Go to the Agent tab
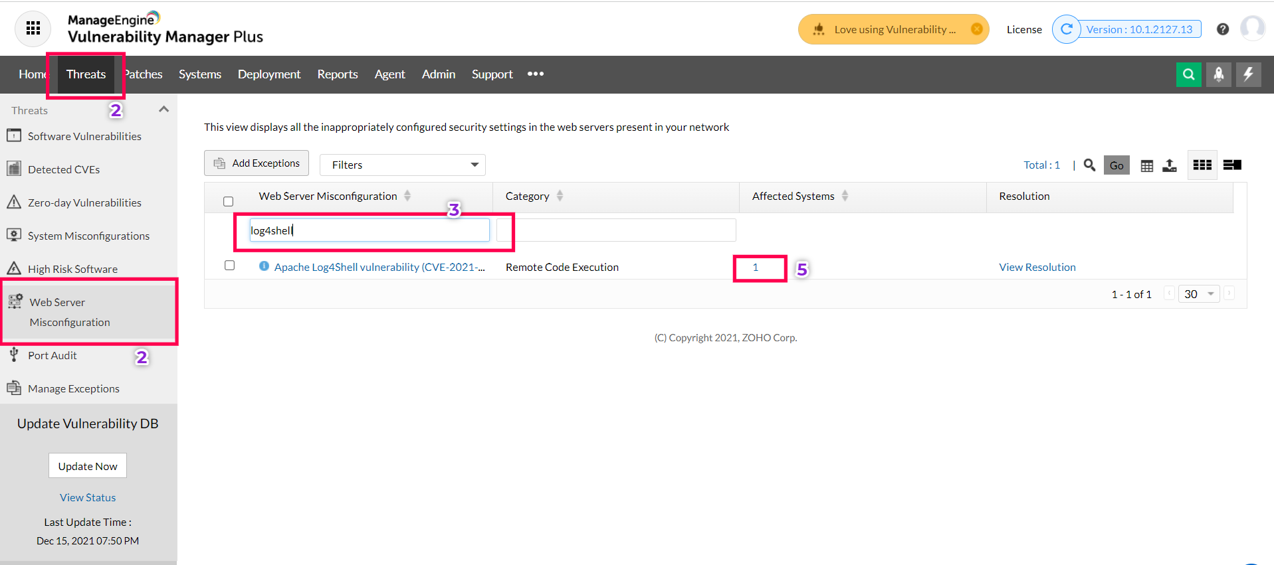 [x=389, y=74]
